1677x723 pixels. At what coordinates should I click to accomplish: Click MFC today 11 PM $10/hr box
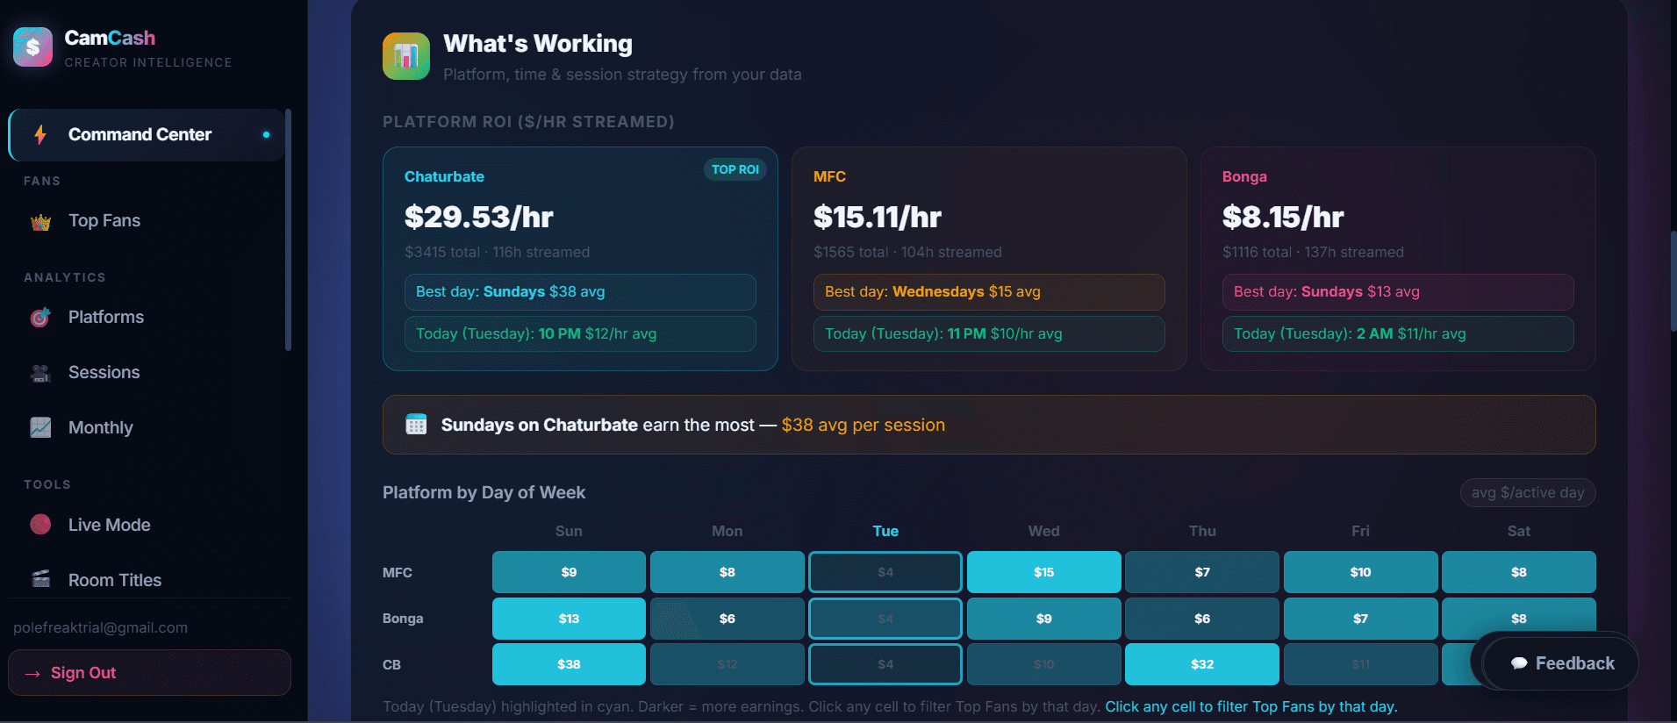tap(989, 333)
